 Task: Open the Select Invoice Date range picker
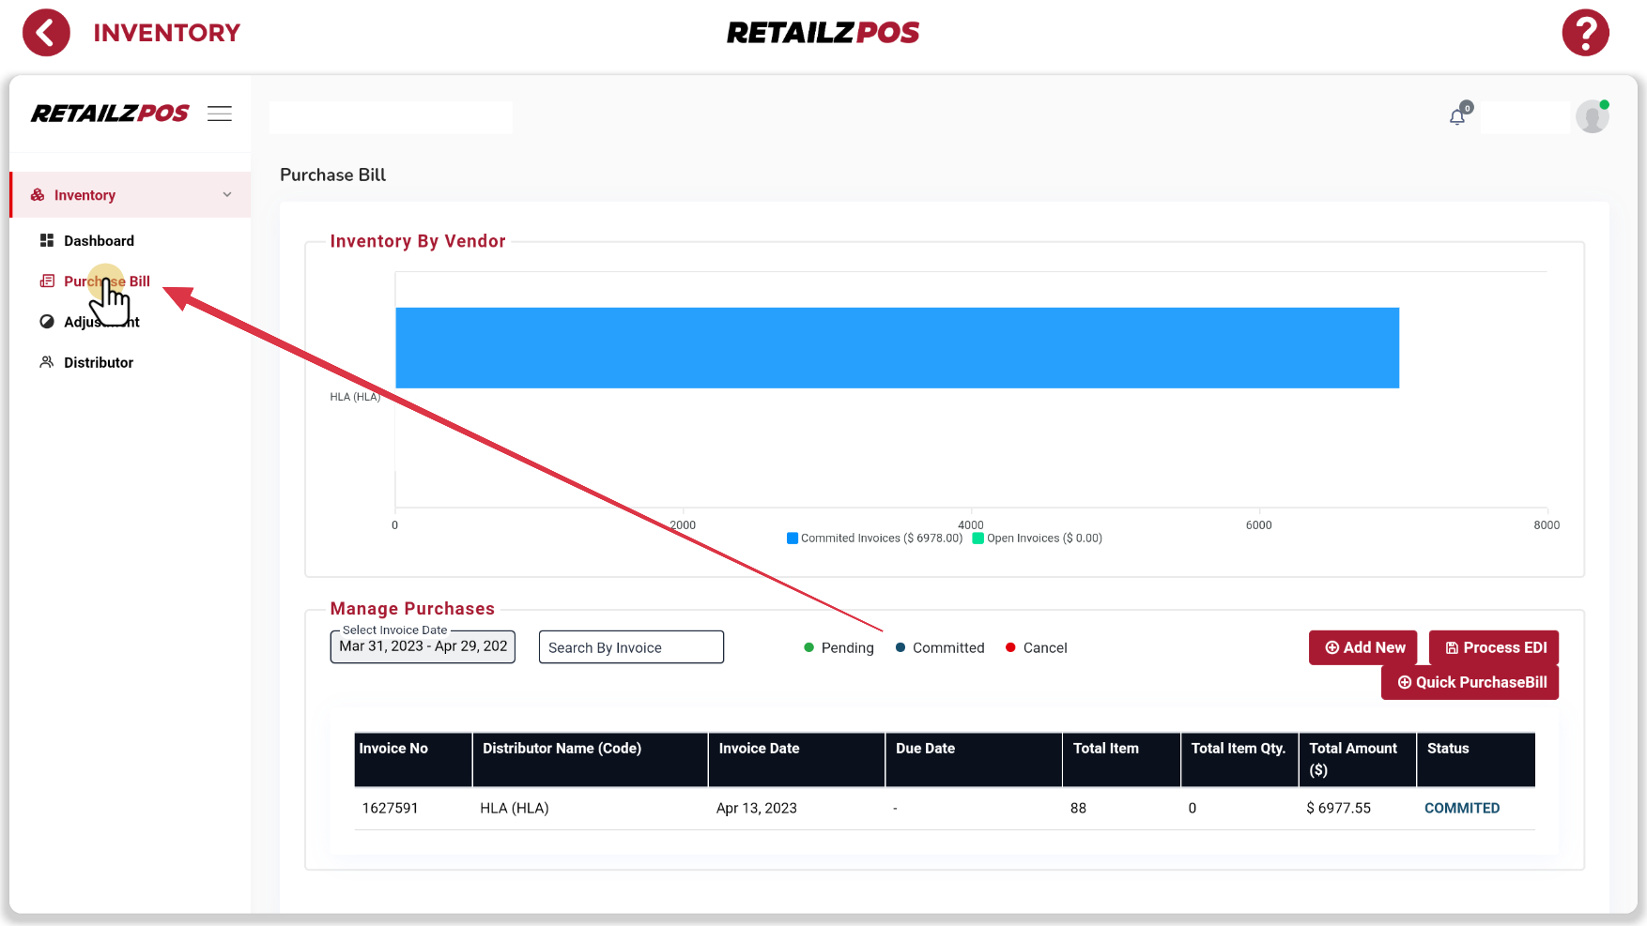pyautogui.click(x=423, y=646)
